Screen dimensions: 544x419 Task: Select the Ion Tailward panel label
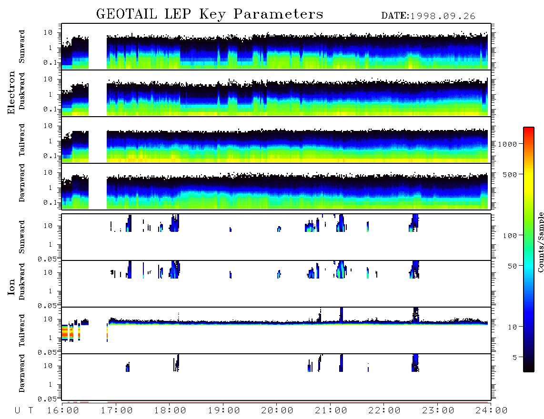tap(22, 330)
